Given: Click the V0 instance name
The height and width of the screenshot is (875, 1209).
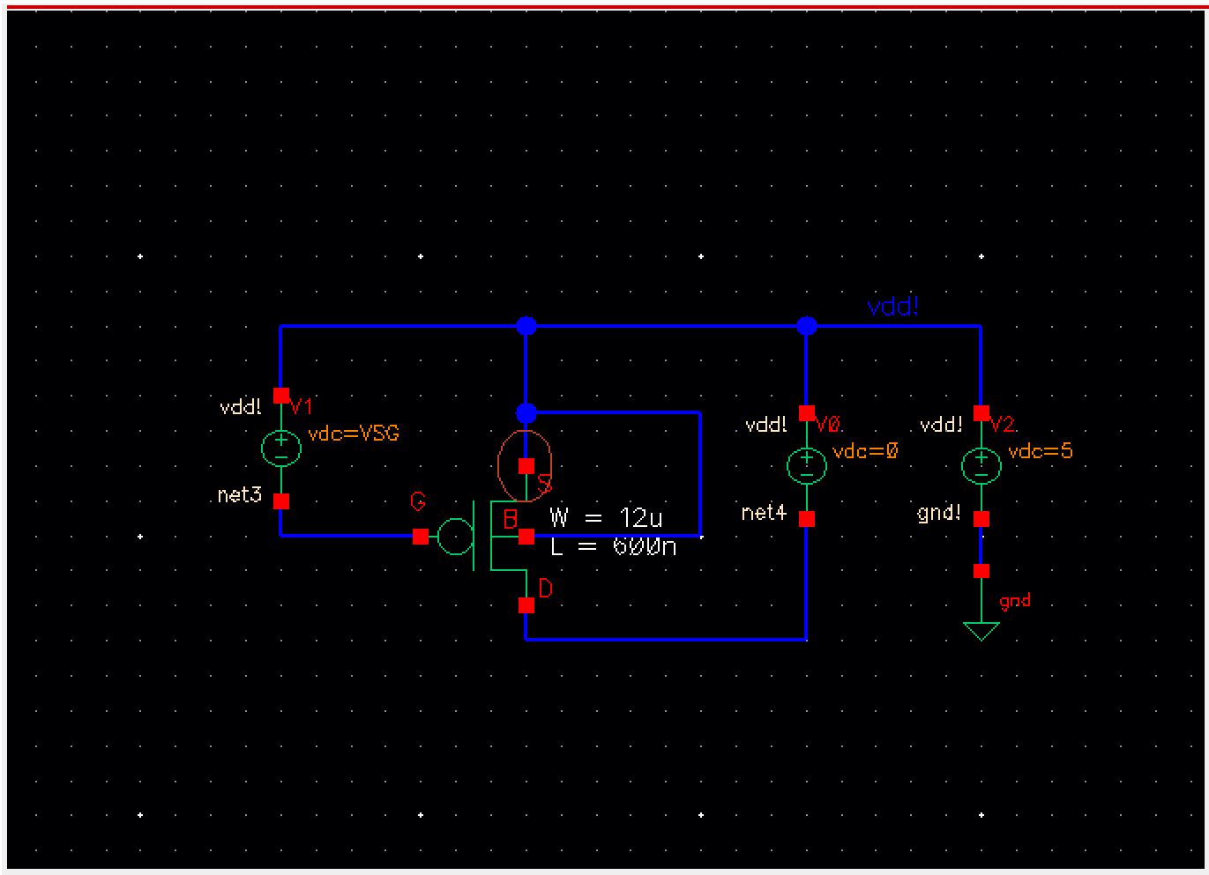Looking at the screenshot, I should (827, 425).
